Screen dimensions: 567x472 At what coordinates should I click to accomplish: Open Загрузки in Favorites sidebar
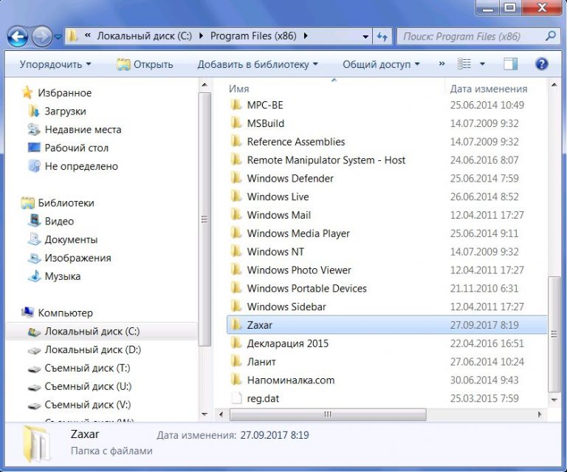65,111
